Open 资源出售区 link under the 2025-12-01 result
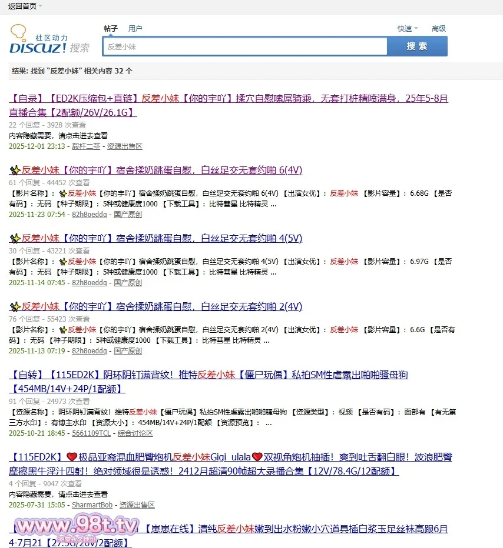 coord(124,146)
